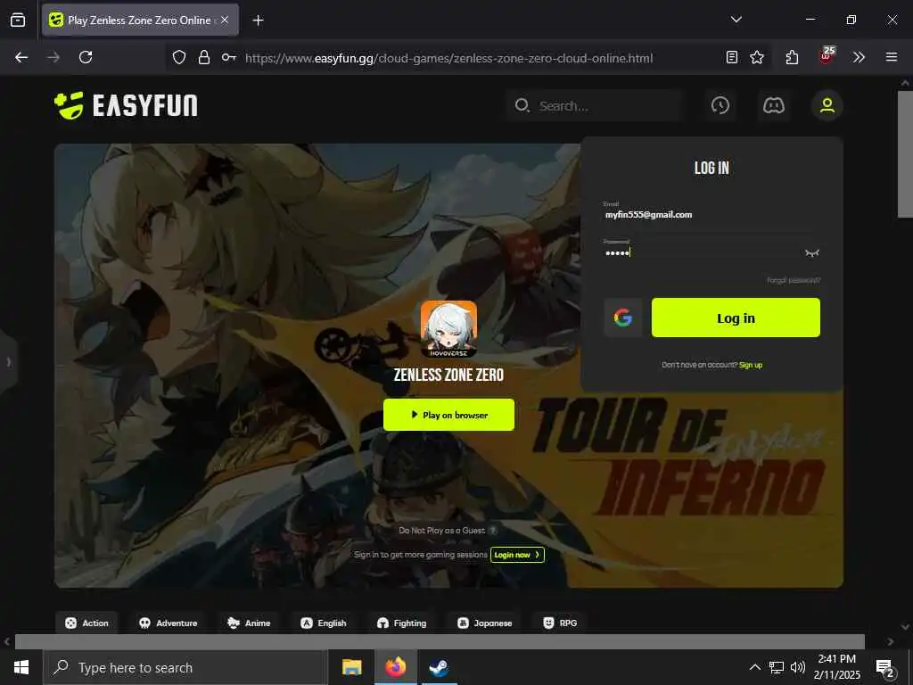Open Steam from the taskbar

pos(439,667)
